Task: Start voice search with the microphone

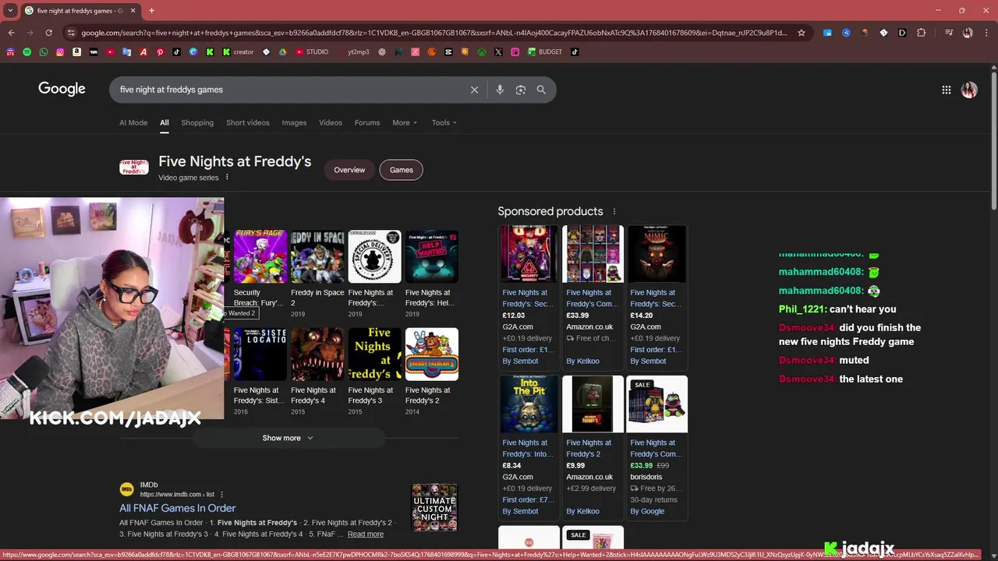Action: [x=500, y=90]
